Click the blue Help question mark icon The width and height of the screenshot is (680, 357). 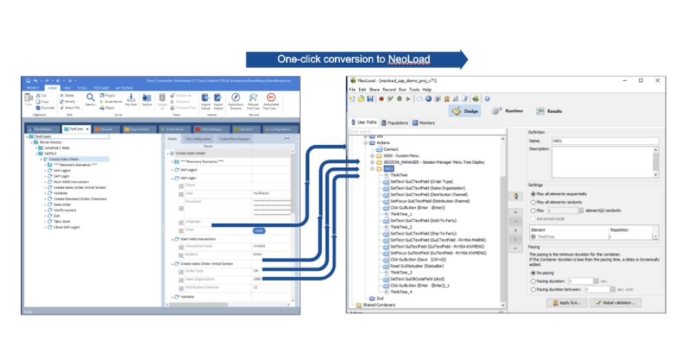[x=486, y=99]
